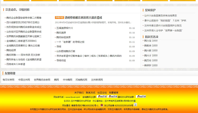Select 我要留言 in the footer menu
This screenshot has height=113, width=198.
[x=114, y=93]
